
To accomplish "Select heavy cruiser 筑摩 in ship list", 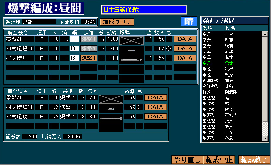I will 232,75.
